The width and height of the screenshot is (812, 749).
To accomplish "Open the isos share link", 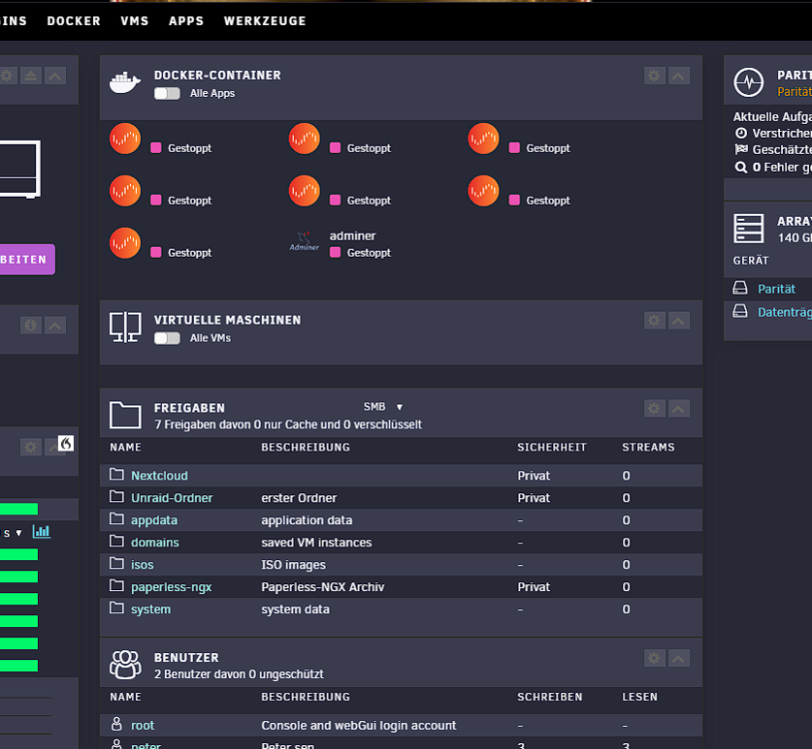I will tap(143, 564).
